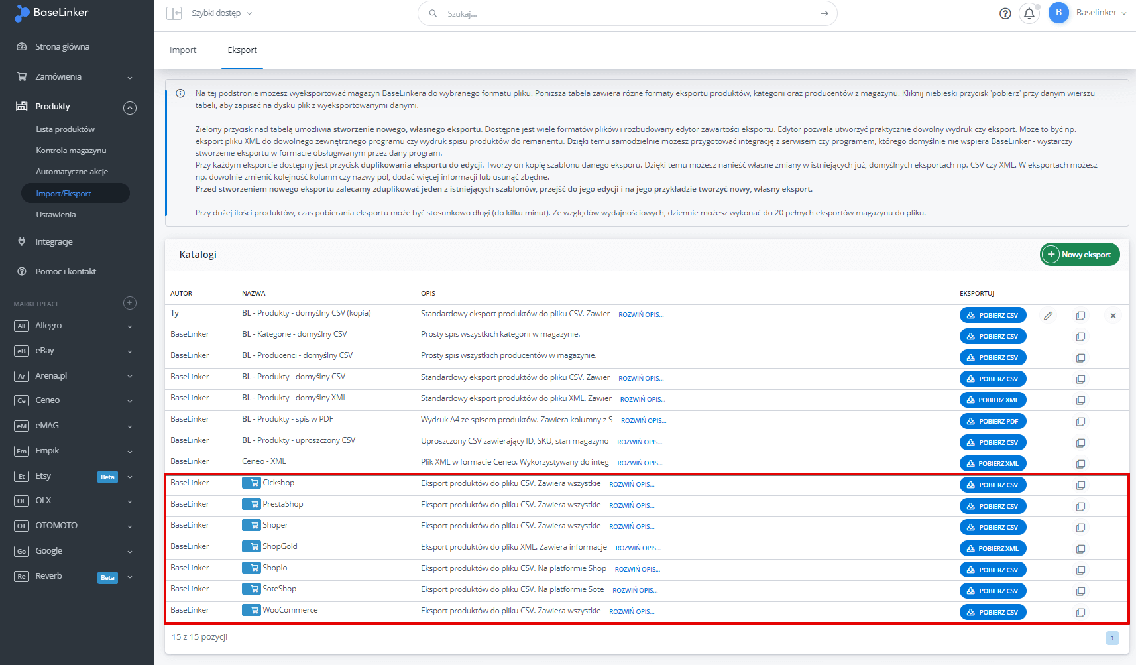Open Integracje in the sidebar
Viewport: 1136px width, 665px height.
[x=54, y=242]
